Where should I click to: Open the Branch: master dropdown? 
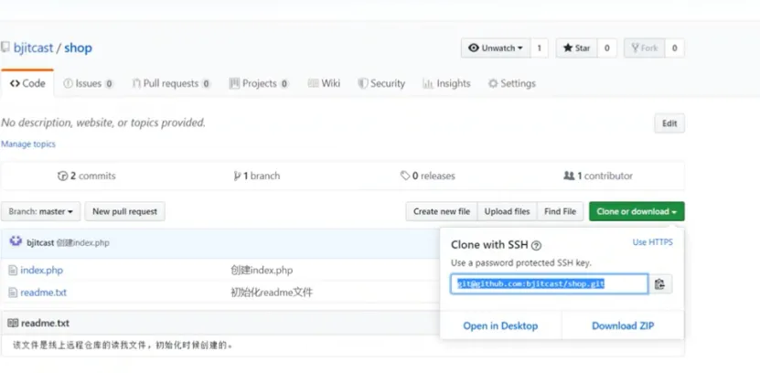click(x=41, y=212)
